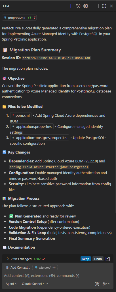View all edits diff icon
The image size is (116, 292).
[108, 259]
